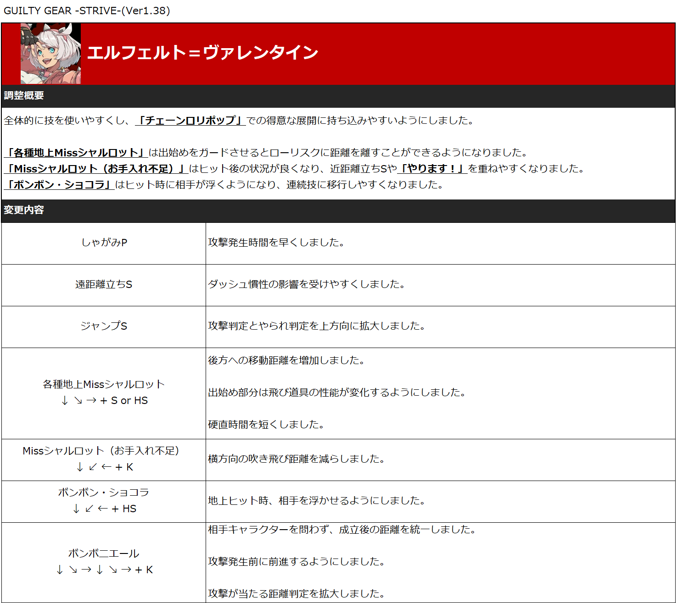Click the ↓↘→ + S or HS command input
The width and height of the screenshot is (677, 603).
104,401
